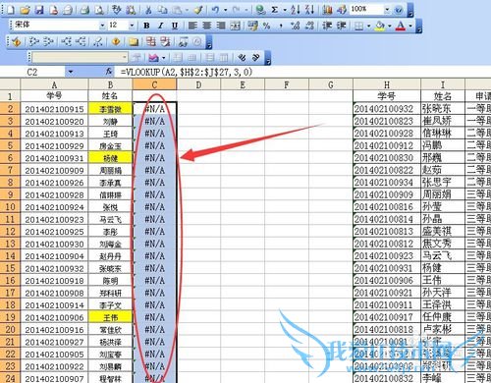
Task: Select the row 6 header
Action: pyautogui.click(x=10, y=158)
